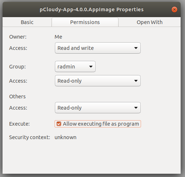Click the 'Security context:' label
This screenshot has width=185, height=177.
(29, 137)
